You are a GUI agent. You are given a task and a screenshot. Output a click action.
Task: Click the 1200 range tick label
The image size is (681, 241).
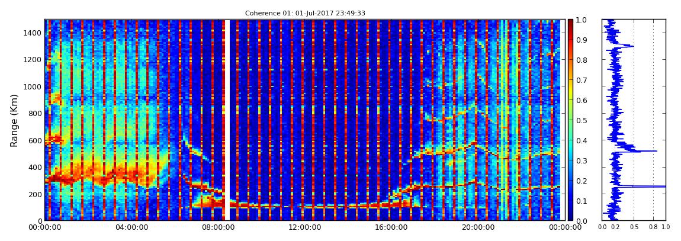coord(33,59)
